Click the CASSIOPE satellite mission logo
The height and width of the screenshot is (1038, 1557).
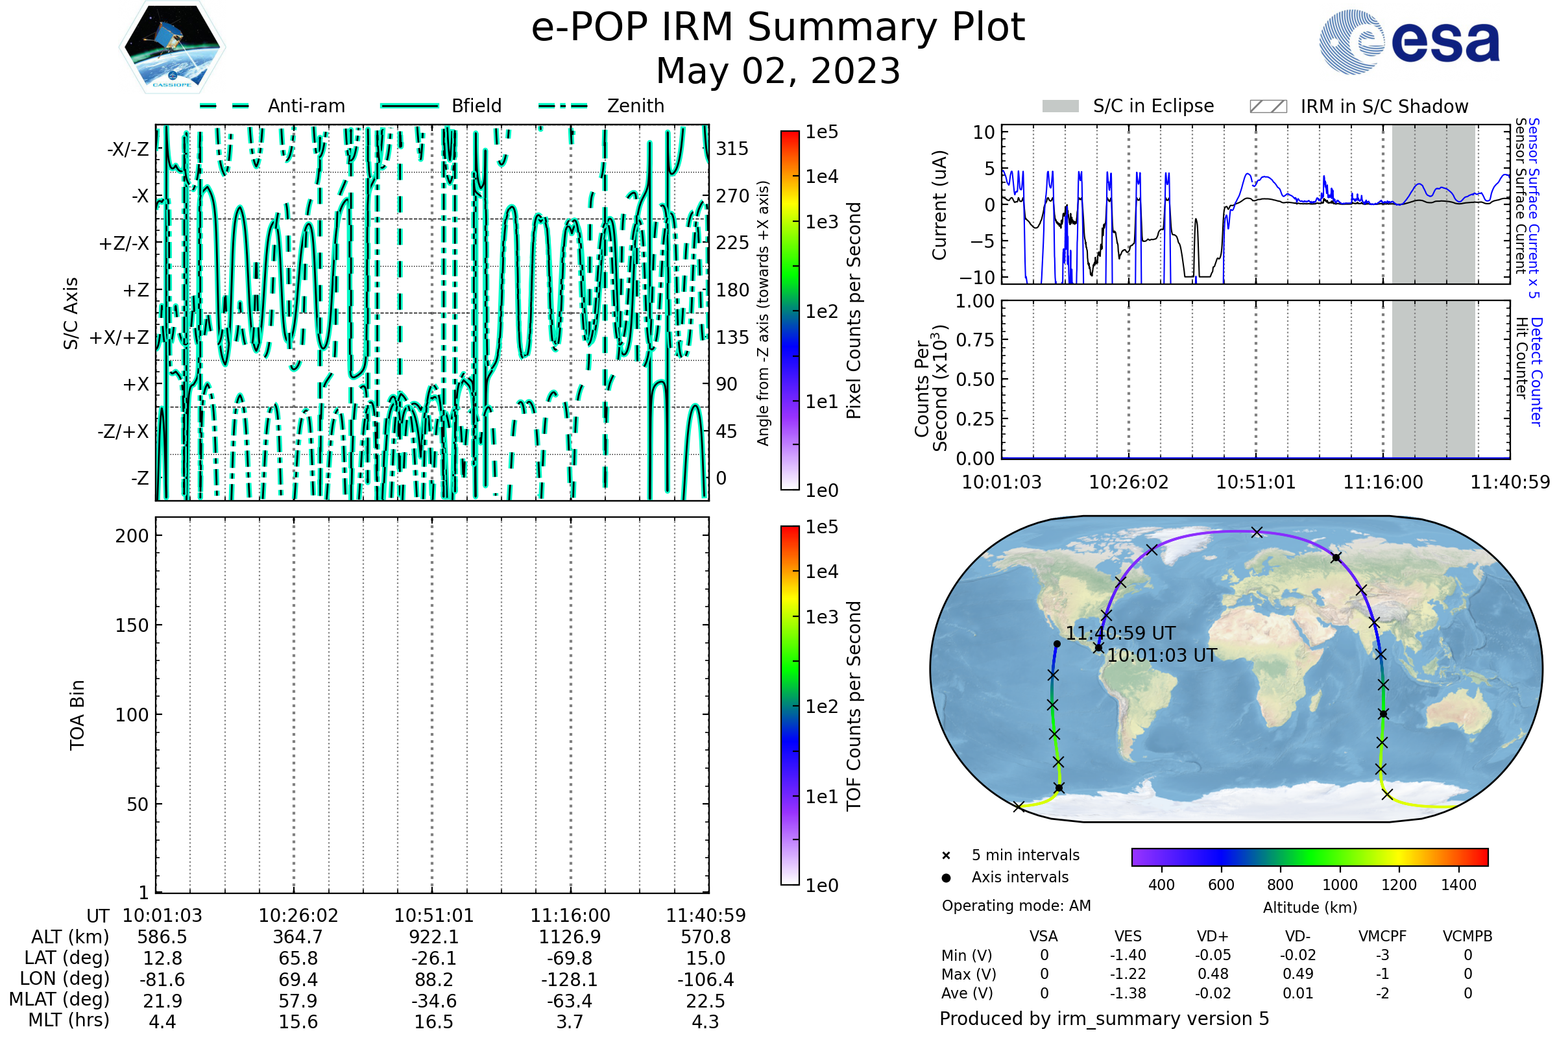point(172,47)
